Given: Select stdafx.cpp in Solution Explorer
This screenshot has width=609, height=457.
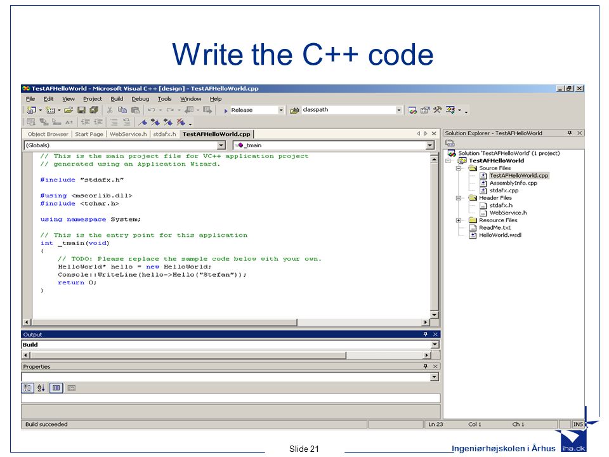Looking at the screenshot, I should [x=504, y=190].
